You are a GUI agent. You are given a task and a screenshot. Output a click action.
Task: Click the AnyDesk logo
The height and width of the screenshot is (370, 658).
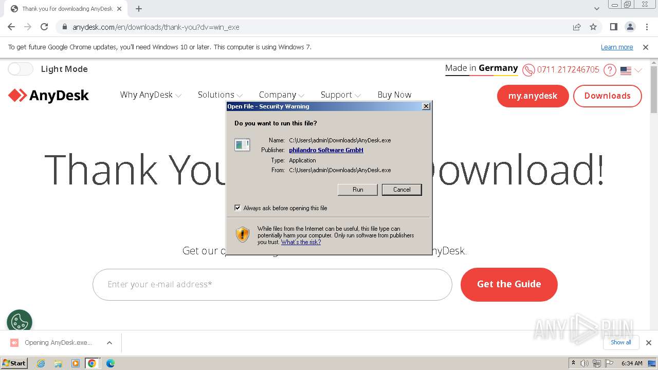49,95
